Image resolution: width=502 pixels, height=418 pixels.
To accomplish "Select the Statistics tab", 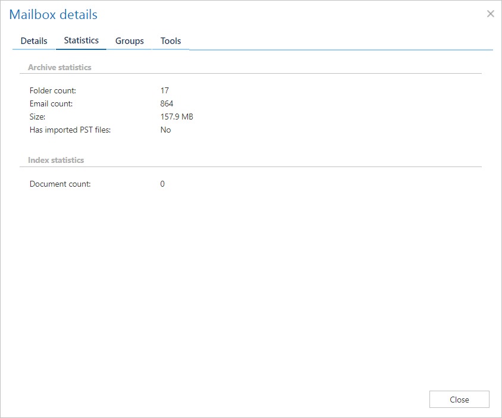I will 81,40.
